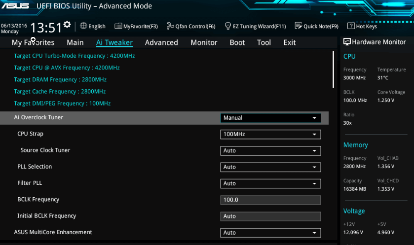This screenshot has height=245, width=414.
Task: Click the EZ Tuning Wizard lightbulb icon
Action: point(228,26)
